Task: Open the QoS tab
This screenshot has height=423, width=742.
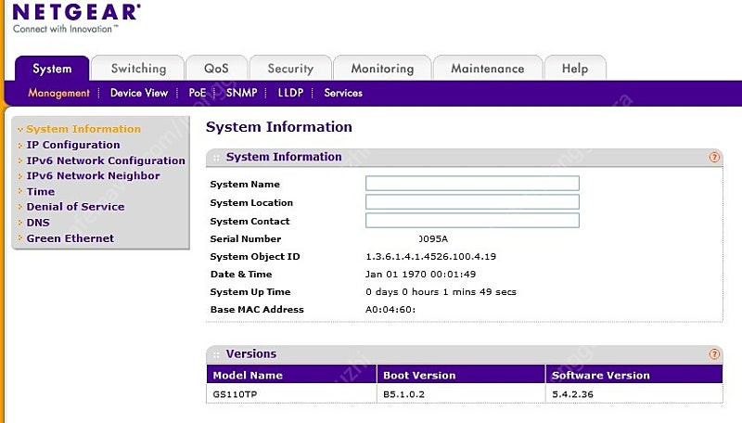Action: pos(216,68)
